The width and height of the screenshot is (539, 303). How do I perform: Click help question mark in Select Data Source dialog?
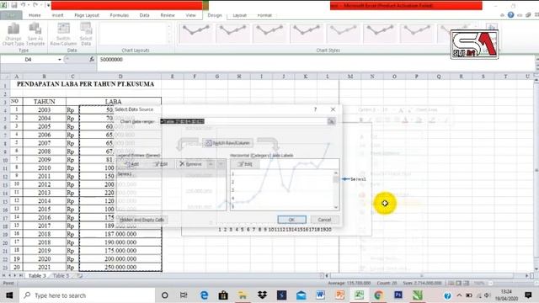click(315, 109)
